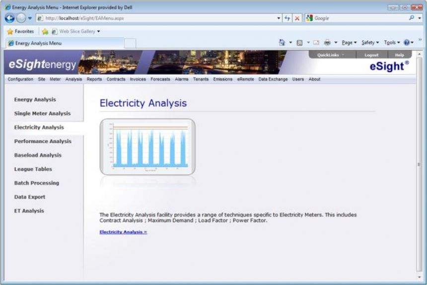This screenshot has height=285, width=427.
Task: Open the Web Slice Gallery link
Action: pyautogui.click(x=75, y=32)
